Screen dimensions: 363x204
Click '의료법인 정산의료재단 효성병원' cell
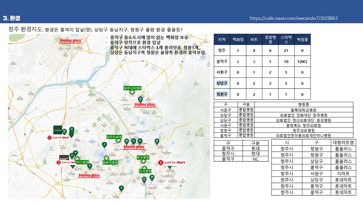point(304,120)
